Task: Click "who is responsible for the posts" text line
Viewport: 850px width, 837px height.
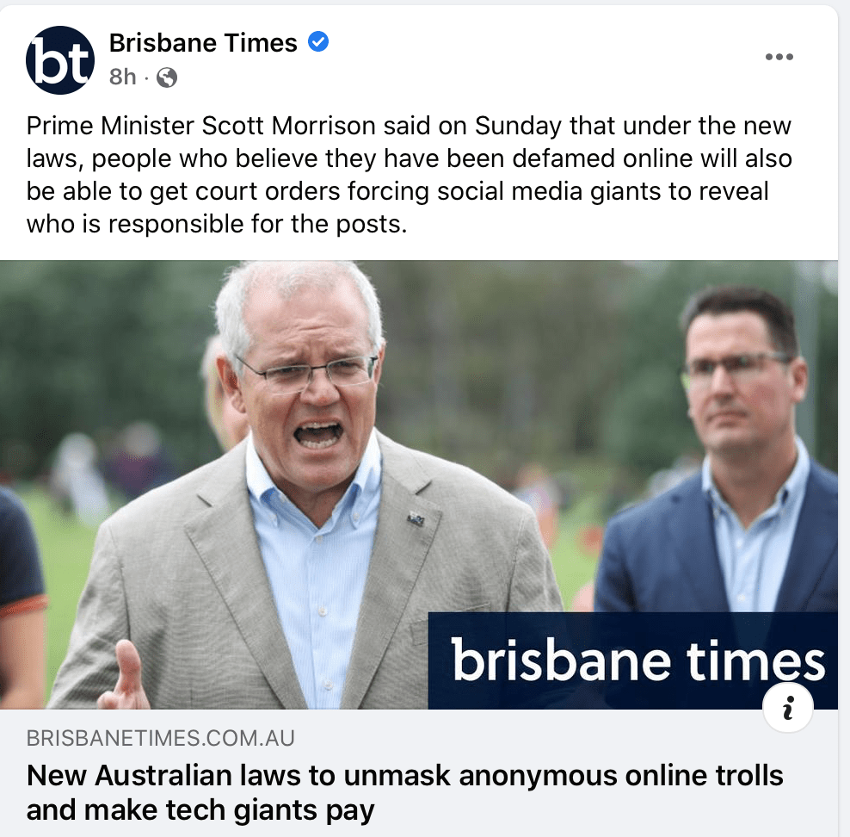Action: (216, 224)
